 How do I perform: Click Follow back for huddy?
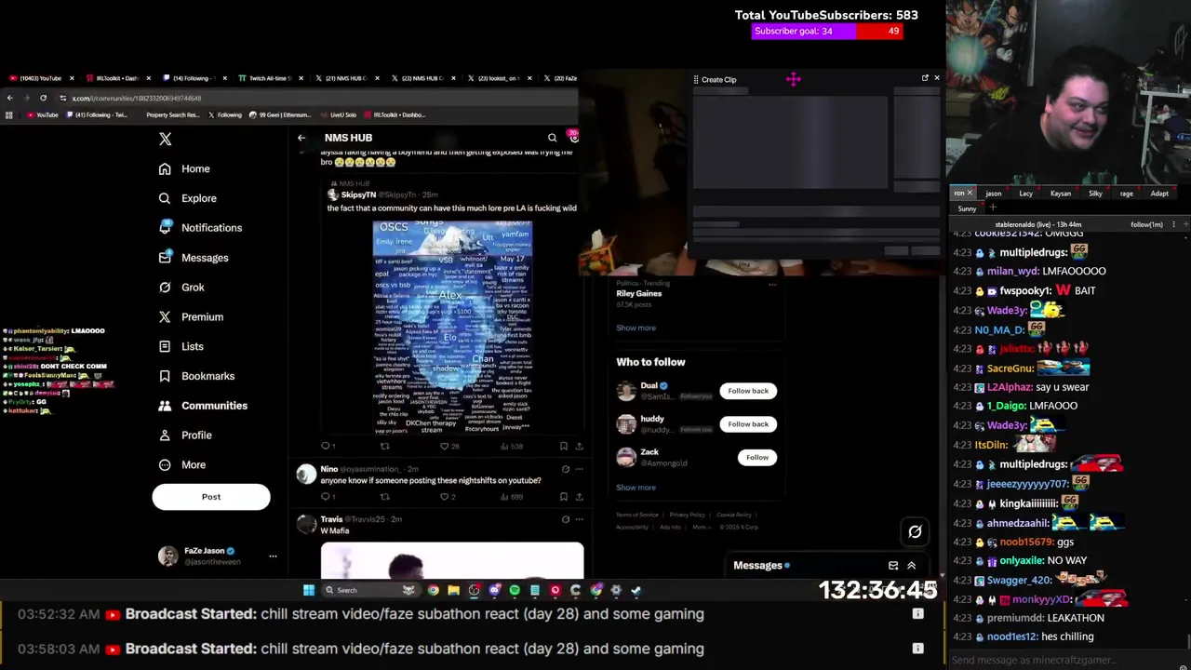point(748,424)
